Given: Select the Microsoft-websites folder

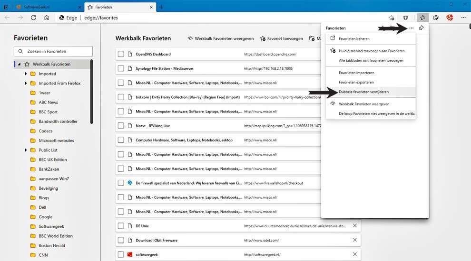Looking at the screenshot, I should coord(56,140).
